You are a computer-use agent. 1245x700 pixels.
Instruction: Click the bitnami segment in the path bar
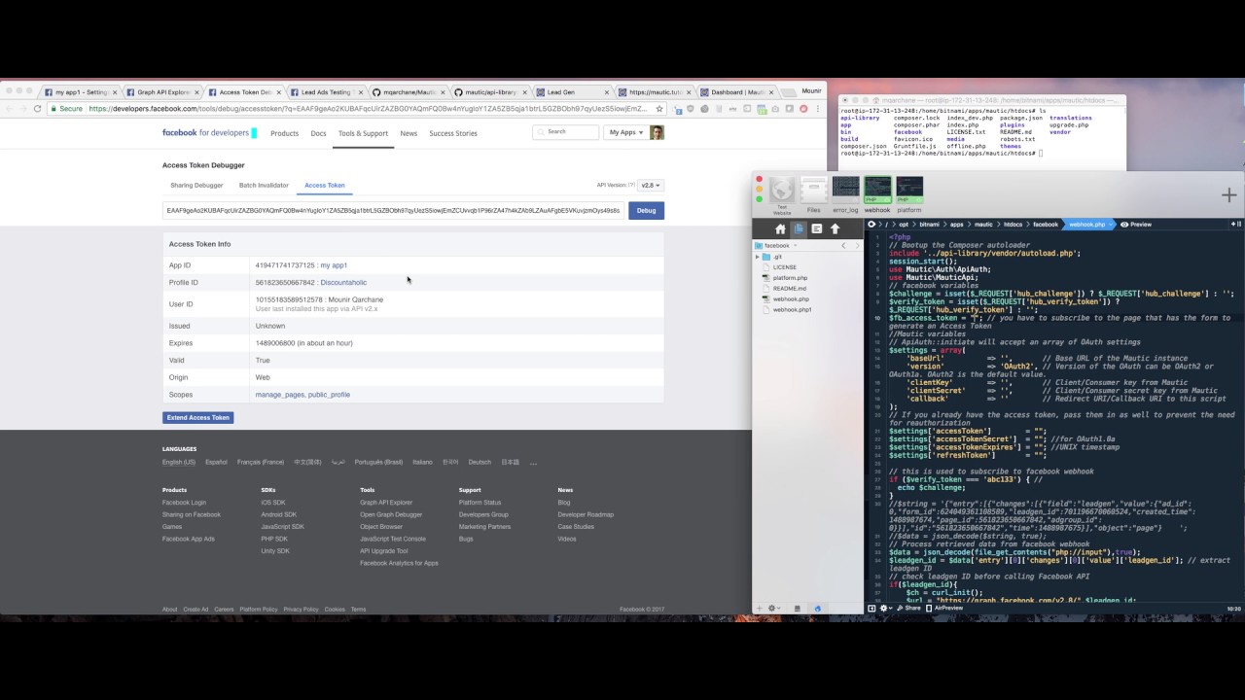930,225
